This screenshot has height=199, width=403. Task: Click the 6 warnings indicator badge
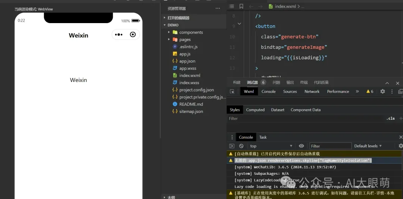[370, 91]
